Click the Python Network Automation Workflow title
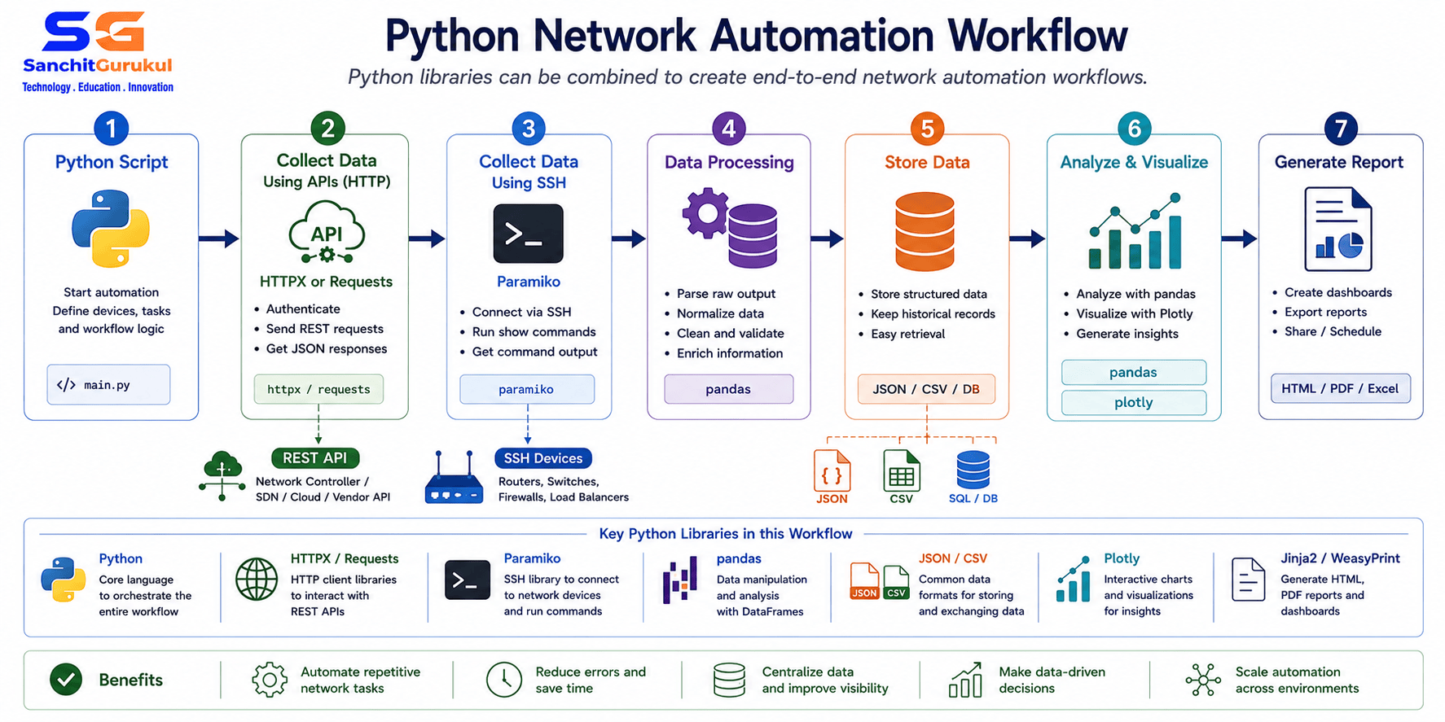1445x722 pixels. point(756,36)
